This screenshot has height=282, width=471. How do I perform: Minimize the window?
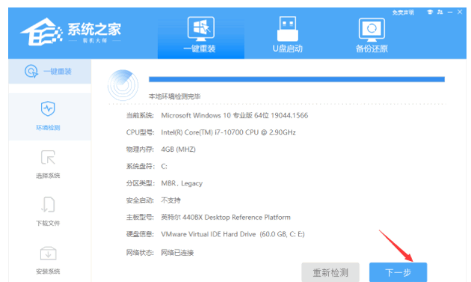pyautogui.click(x=450, y=12)
